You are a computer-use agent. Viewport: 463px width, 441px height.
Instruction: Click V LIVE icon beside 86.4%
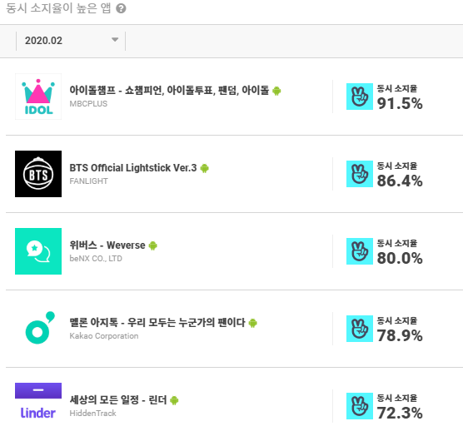(360, 174)
